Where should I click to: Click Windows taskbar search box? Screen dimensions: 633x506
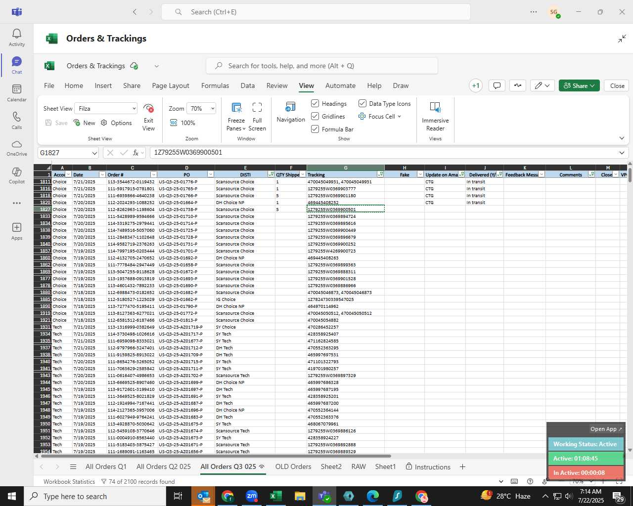[x=95, y=496]
